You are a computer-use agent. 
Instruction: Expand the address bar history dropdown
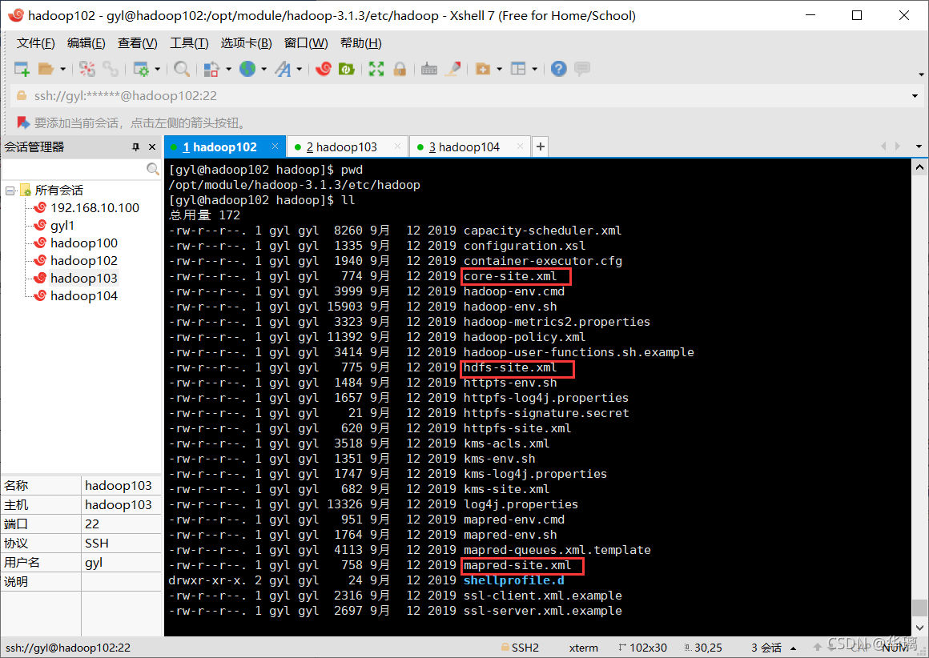pos(915,96)
